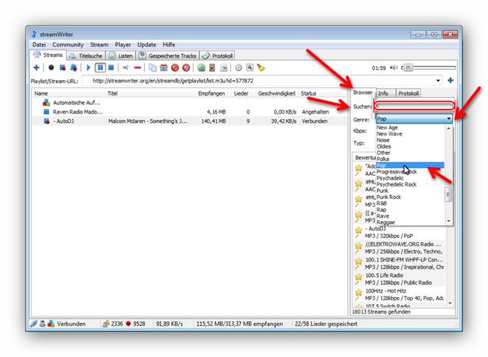The image size is (488, 357).
Task: Open the Update menu
Action: tap(146, 45)
